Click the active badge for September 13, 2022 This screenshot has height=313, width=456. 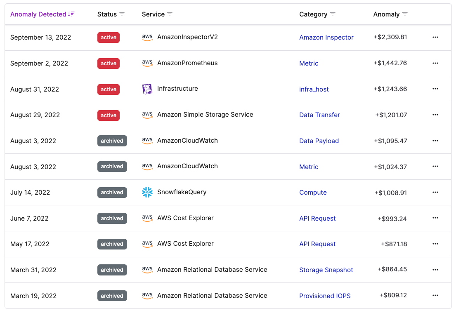[x=109, y=38]
